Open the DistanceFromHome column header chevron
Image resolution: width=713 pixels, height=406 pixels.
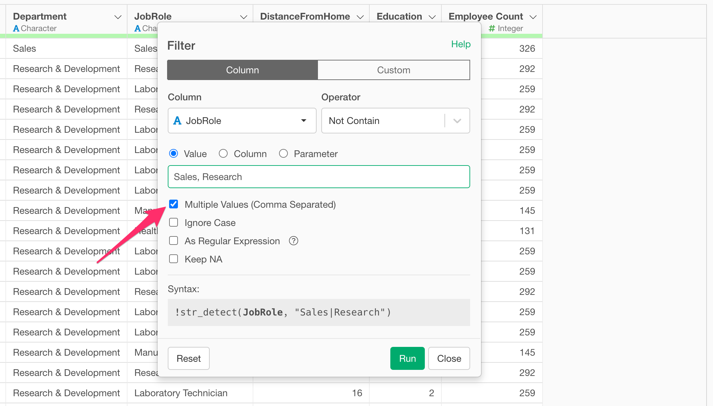click(x=360, y=17)
